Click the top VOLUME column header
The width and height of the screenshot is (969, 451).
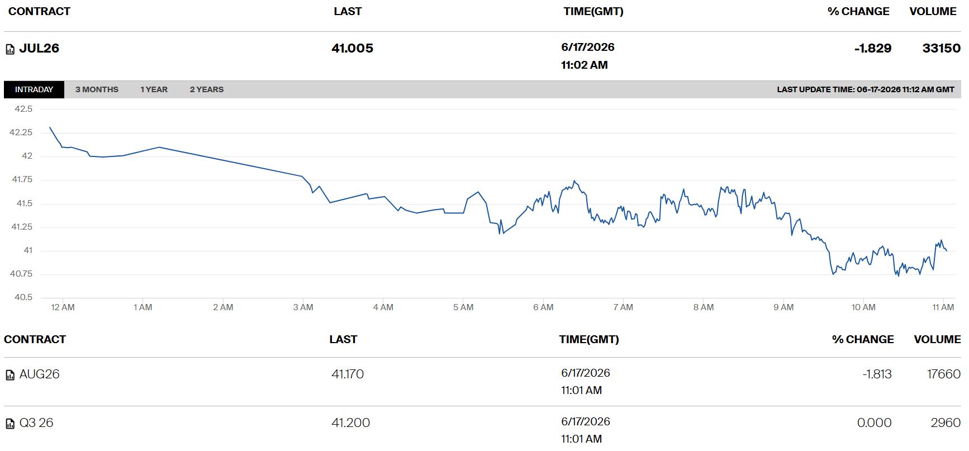(933, 11)
